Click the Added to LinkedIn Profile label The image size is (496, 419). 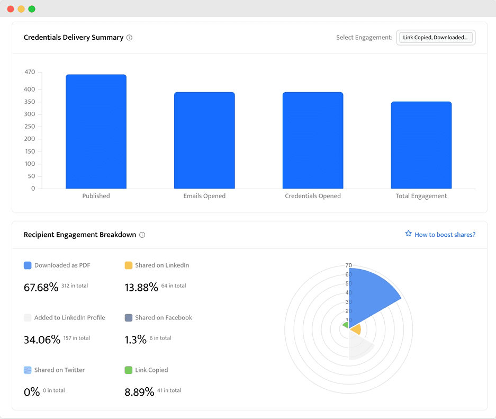click(x=69, y=318)
